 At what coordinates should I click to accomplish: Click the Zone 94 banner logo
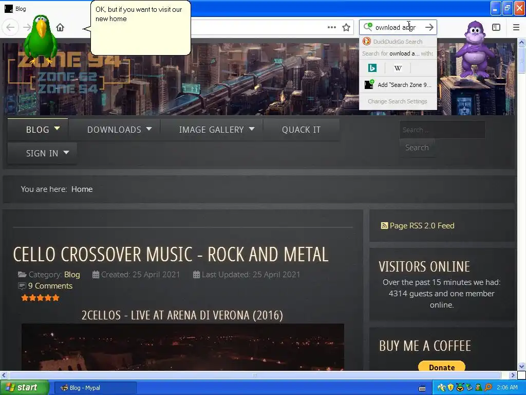coord(69,73)
